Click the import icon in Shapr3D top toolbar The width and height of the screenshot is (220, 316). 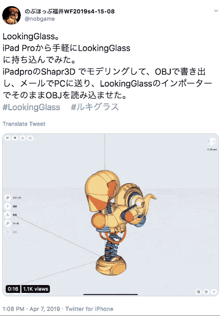pyautogui.click(x=23, y=138)
